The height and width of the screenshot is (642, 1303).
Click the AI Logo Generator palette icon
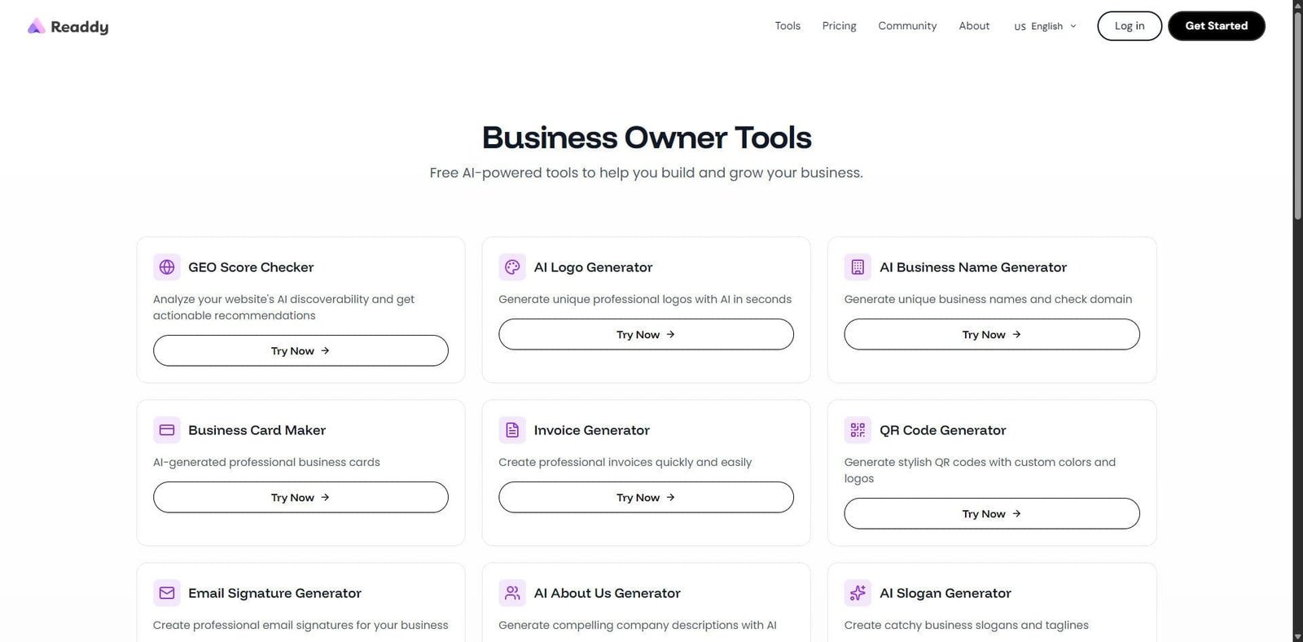[x=512, y=267]
